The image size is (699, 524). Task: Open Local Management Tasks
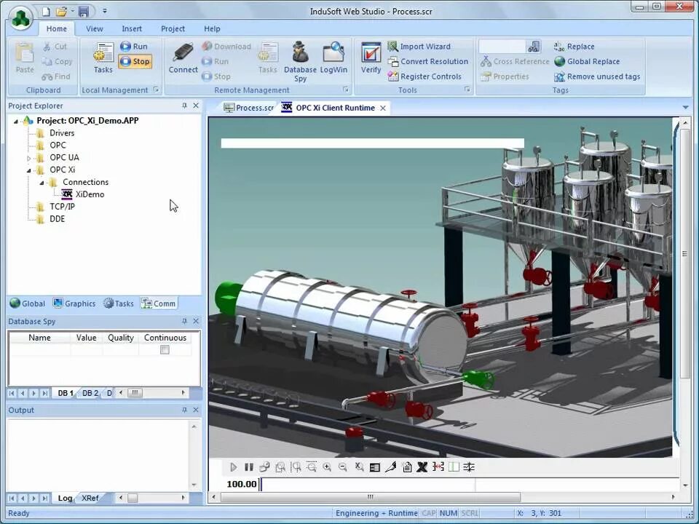pos(103,57)
